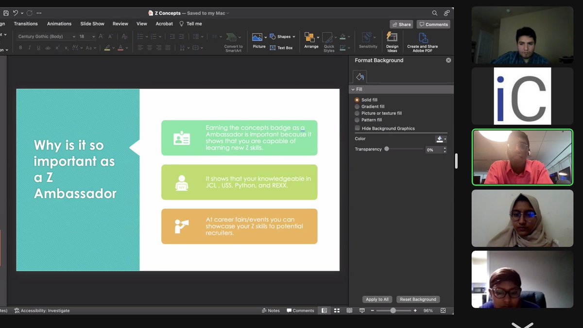
Task: Collapse the Fill section
Action: click(x=353, y=89)
